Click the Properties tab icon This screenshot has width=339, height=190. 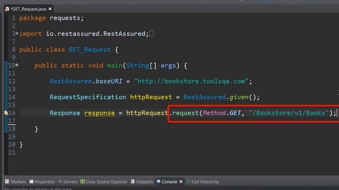point(32,182)
